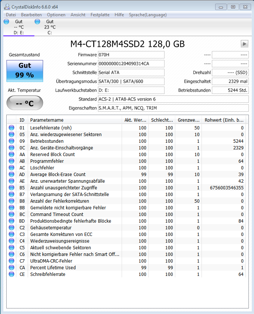This screenshot has width=254, height=314.
Task: Click the ID column header
Action: (22, 120)
